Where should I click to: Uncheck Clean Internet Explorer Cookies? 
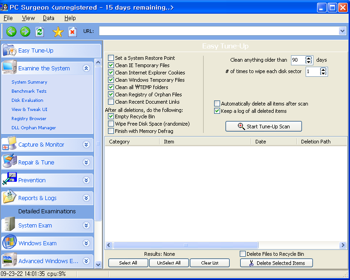[111, 73]
